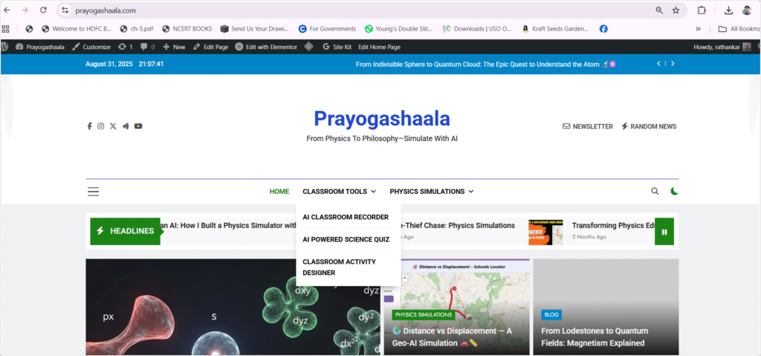Image resolution: width=761 pixels, height=356 pixels.
Task: Show more bookmarks via the overflow chevron
Action: pos(698,29)
